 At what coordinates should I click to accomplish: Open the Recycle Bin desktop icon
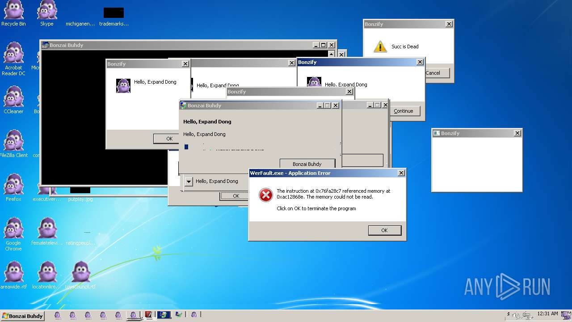(x=13, y=13)
